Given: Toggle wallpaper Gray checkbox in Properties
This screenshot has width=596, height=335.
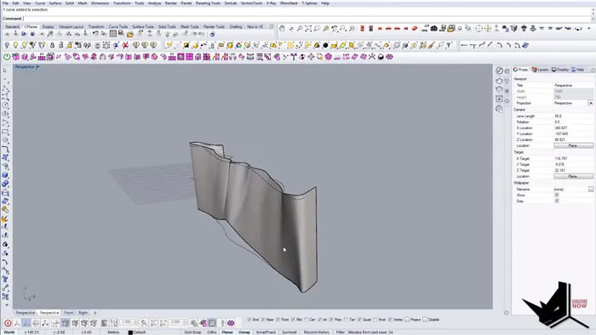Looking at the screenshot, I should pos(557,201).
